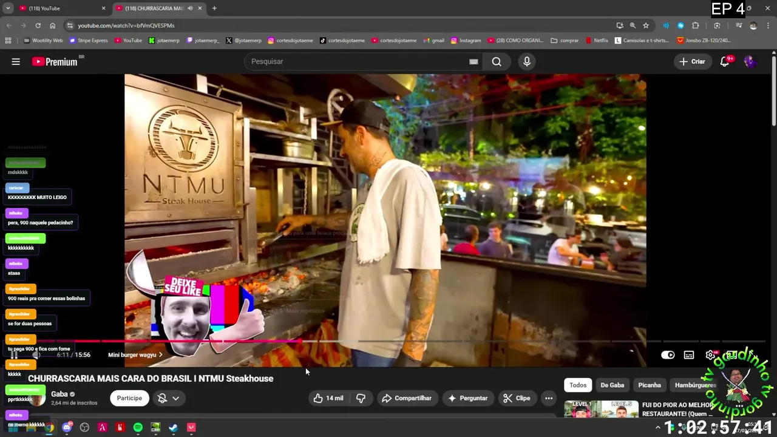This screenshot has height=437, width=777.
Task: Open the gmail bookmark
Action: point(434,41)
